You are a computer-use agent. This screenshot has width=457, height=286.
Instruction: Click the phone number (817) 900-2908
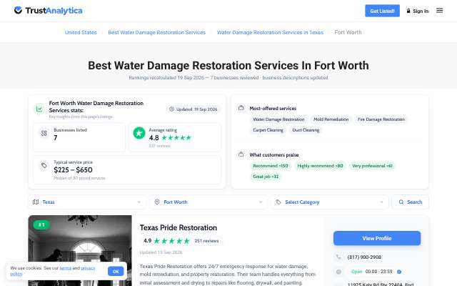point(364,257)
